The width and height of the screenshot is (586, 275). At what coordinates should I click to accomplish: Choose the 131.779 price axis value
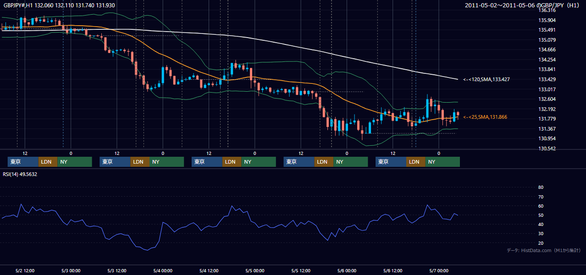tap(547, 119)
